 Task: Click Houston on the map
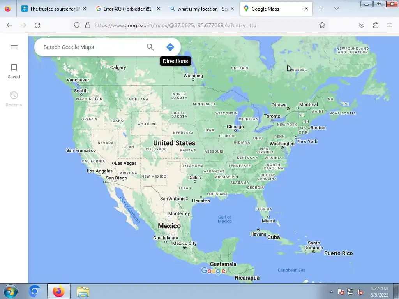click(x=201, y=201)
